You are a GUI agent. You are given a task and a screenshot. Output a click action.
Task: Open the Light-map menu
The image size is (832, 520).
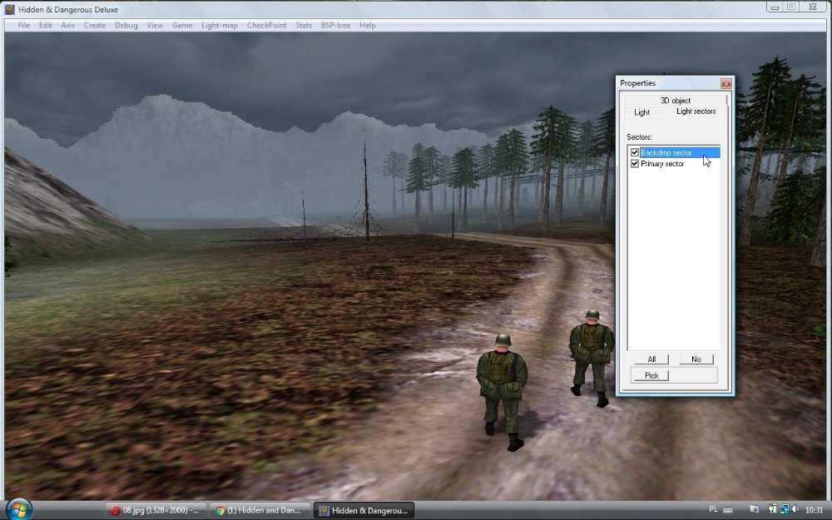click(x=220, y=26)
